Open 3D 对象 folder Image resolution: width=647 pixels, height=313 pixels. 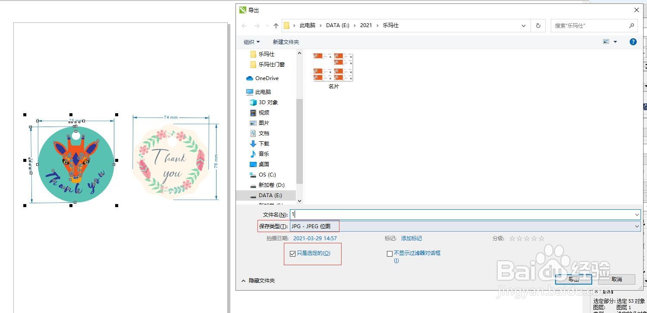264,102
